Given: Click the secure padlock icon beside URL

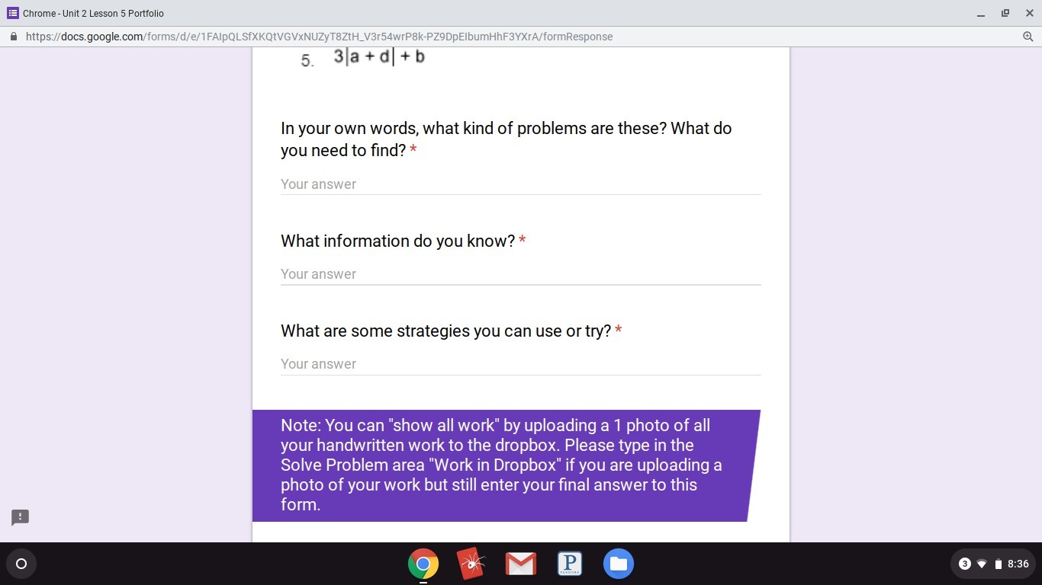Looking at the screenshot, I should tap(14, 37).
